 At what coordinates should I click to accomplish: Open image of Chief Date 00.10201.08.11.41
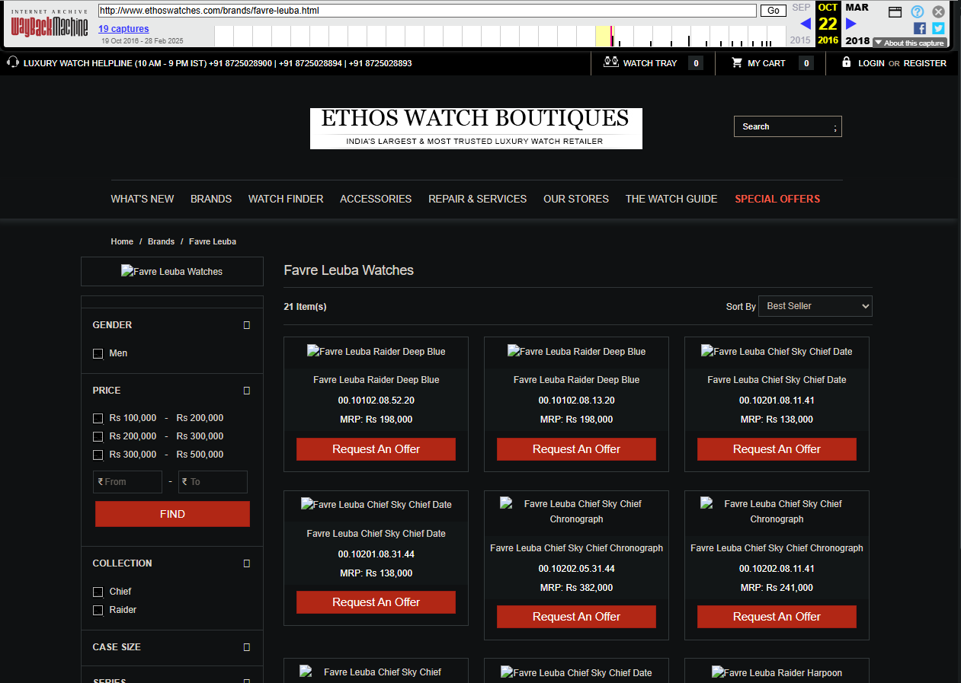coord(777,351)
